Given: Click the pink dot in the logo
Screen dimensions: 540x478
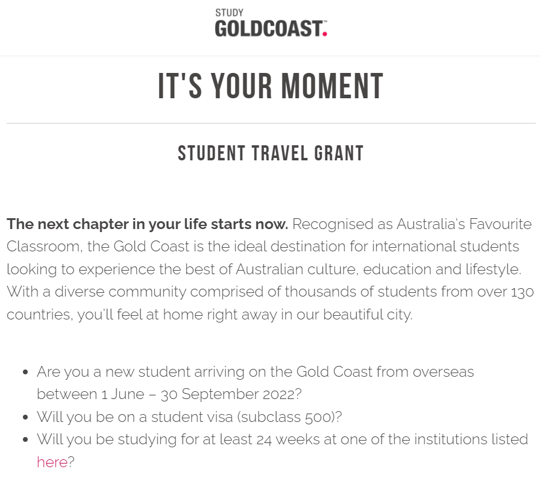Looking at the screenshot, I should tap(324, 34).
